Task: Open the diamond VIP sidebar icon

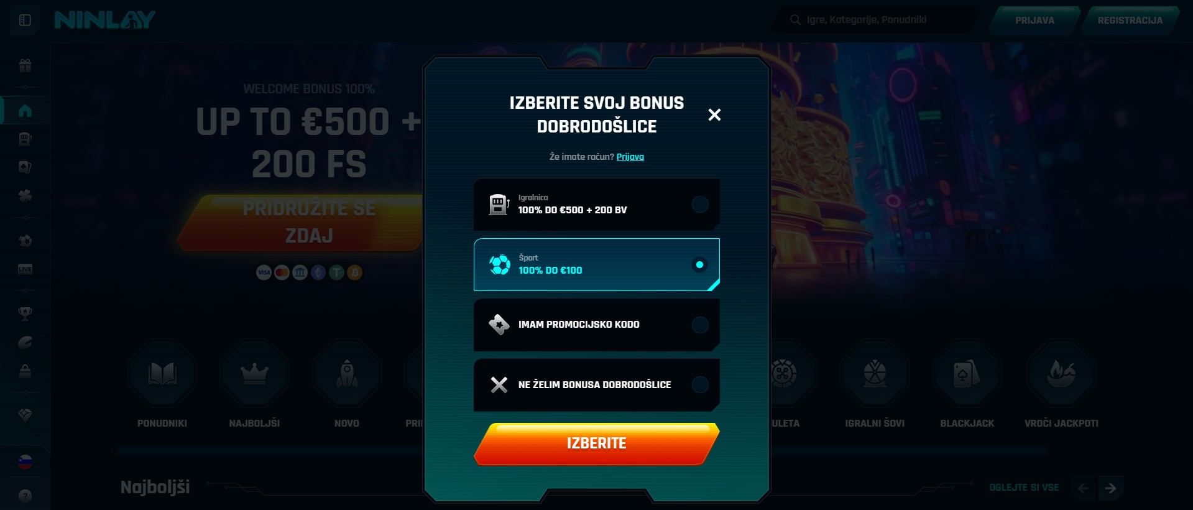Action: click(25, 415)
